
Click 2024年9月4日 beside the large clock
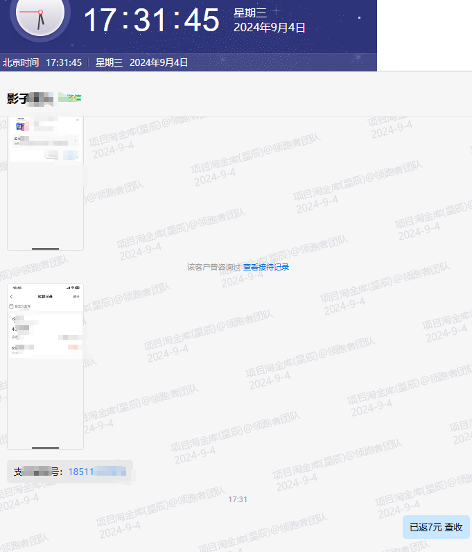(x=269, y=28)
